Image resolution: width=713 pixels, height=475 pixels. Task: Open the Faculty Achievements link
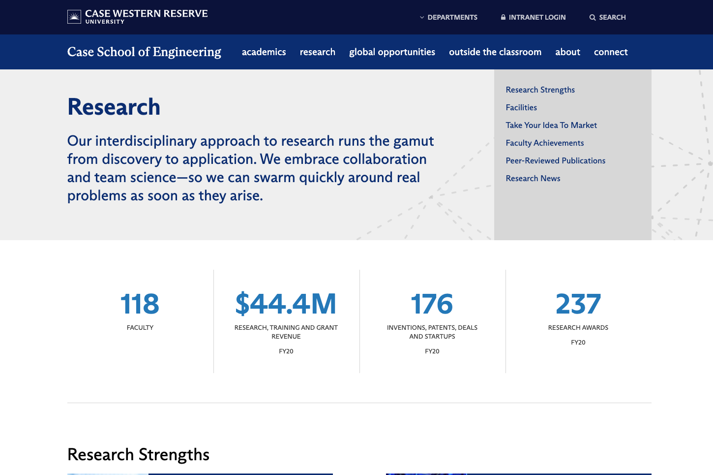coord(545,143)
